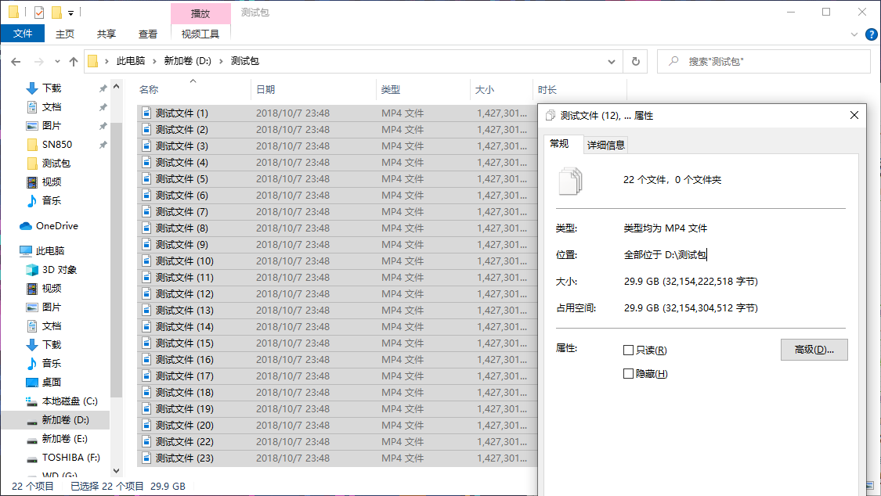
Task: Open the blue help question mark icon
Action: [871, 34]
